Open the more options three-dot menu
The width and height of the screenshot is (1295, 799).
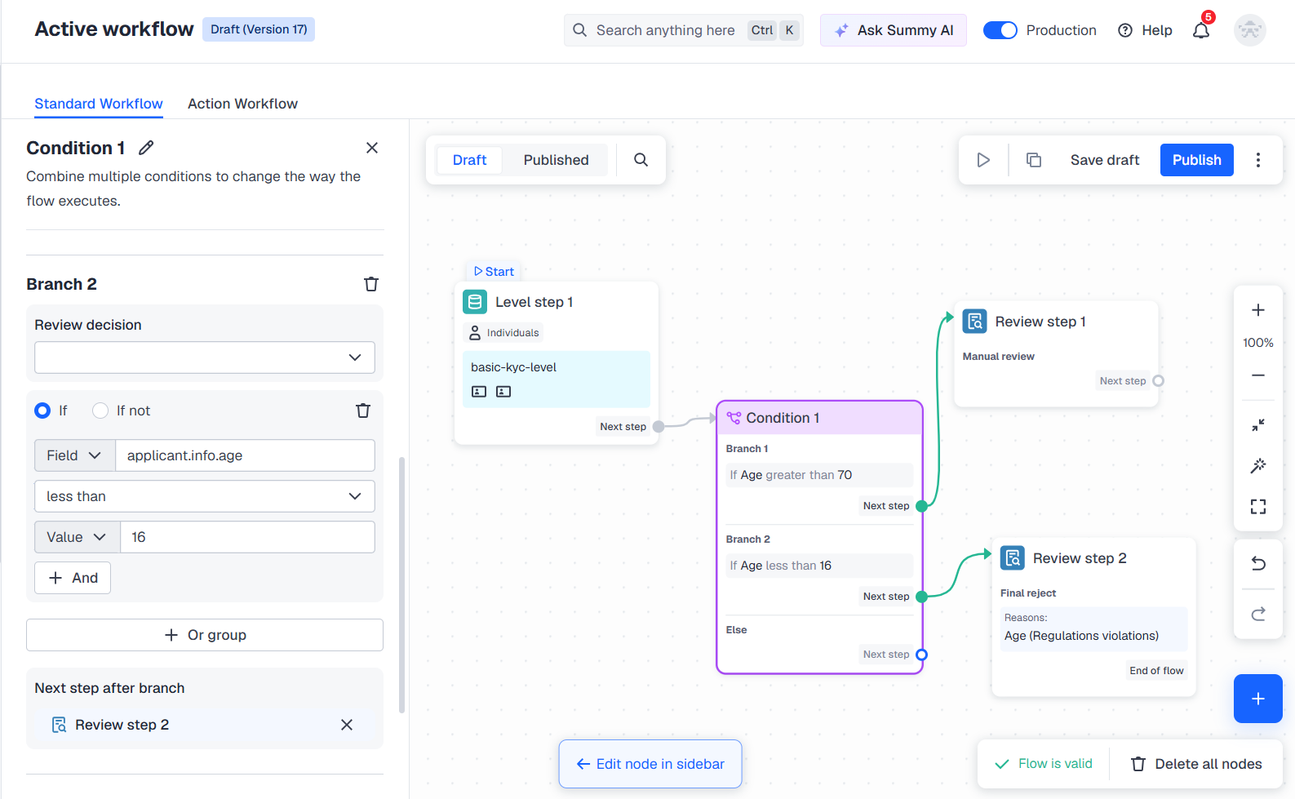click(x=1258, y=160)
